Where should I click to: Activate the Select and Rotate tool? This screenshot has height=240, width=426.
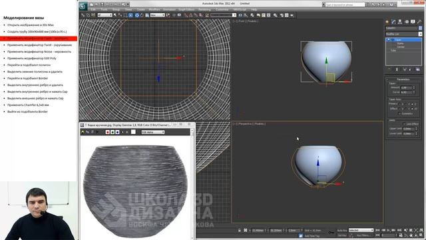click(142, 15)
